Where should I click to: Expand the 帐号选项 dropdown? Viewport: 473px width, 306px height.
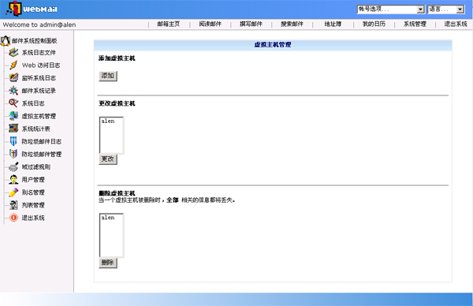(x=391, y=9)
